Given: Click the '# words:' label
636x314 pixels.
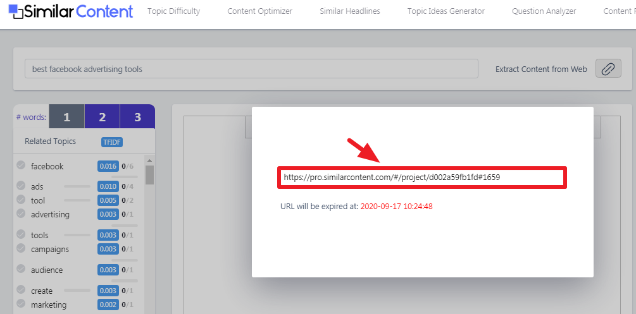Looking at the screenshot, I should (31, 118).
